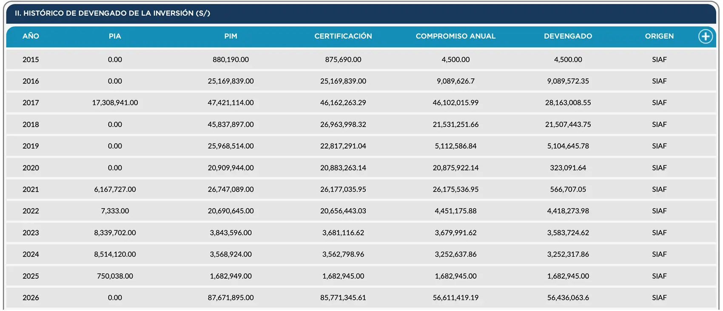
Task: Click the AÑO column header
Action: point(31,36)
